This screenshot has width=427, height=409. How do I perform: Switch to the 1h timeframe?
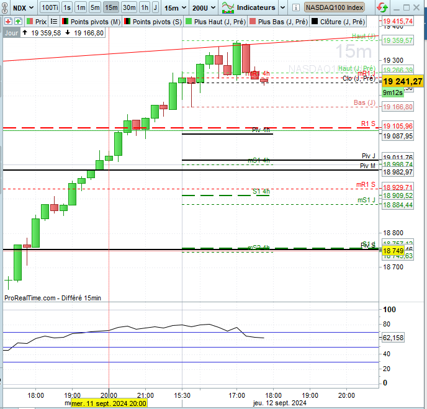145,7
